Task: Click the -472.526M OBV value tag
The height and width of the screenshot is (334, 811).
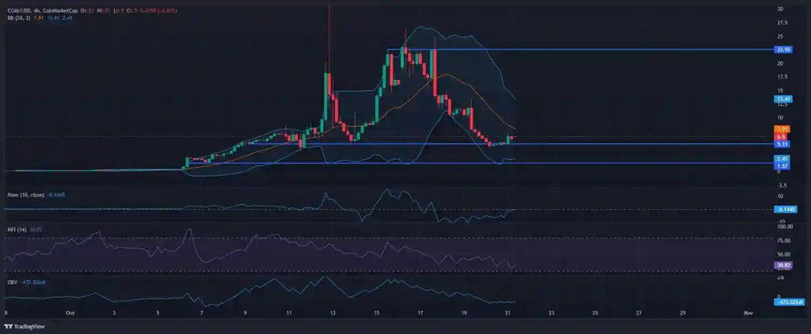Action: click(x=787, y=302)
